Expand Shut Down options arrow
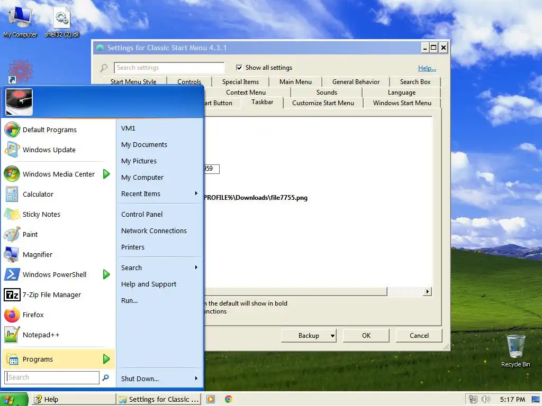Image resolution: width=542 pixels, height=406 pixels. 196,379
